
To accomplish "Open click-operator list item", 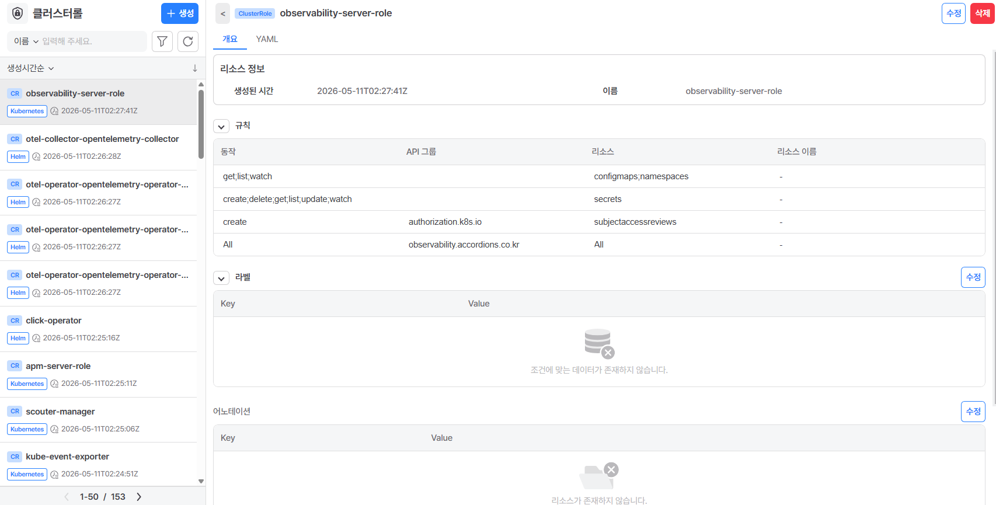I will (x=99, y=329).
